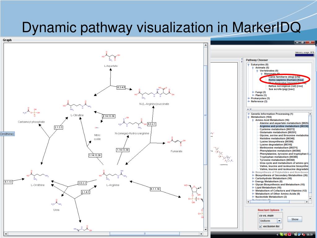Click pathway list horizontal scroll right arrow
This screenshot has width=317, height=238.
pos(307,202)
